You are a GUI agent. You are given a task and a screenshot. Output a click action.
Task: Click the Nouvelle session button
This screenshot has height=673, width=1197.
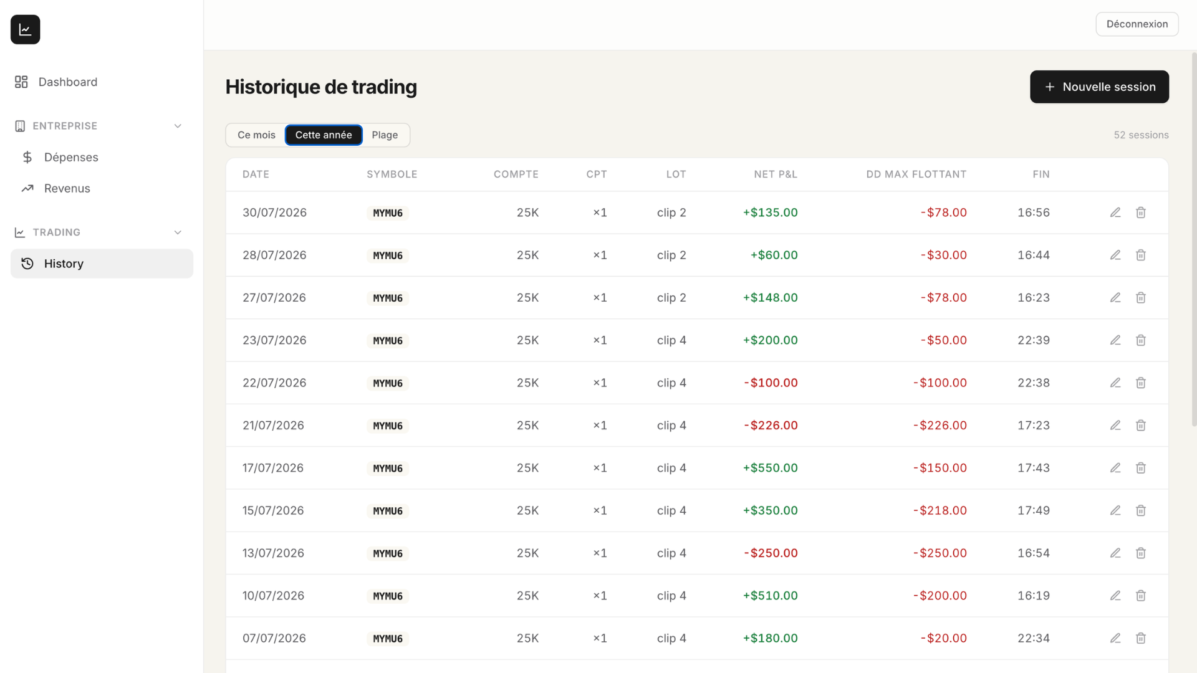pyautogui.click(x=1099, y=87)
